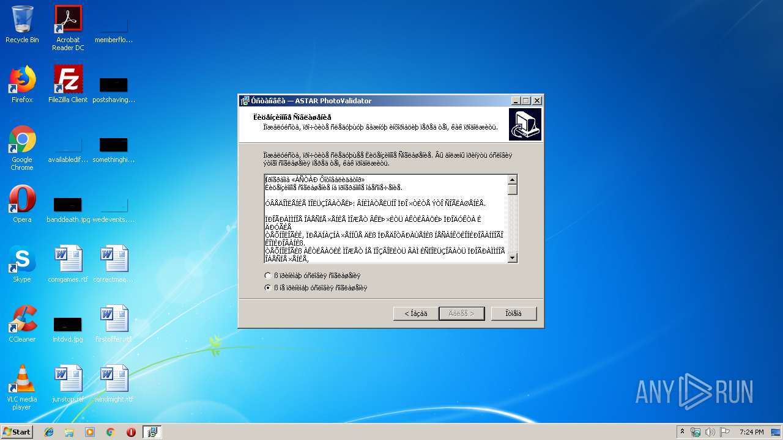Select the windmight.rtf document icon

pyautogui.click(x=114, y=383)
